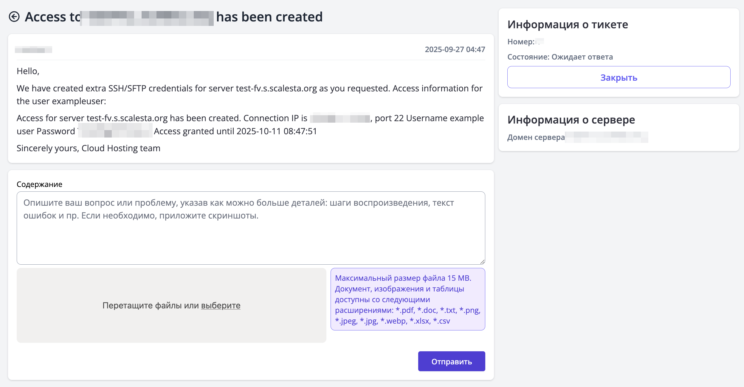Click the message timestamp 2025-09-27 04:47
The width and height of the screenshot is (744, 387).
(455, 49)
